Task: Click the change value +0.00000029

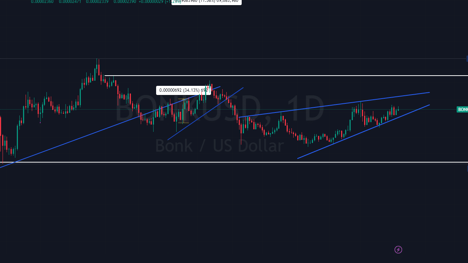Action: pos(151,2)
